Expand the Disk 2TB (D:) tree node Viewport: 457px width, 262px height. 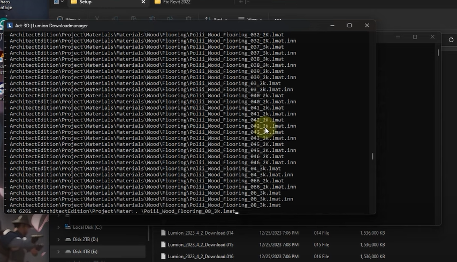pos(58,240)
